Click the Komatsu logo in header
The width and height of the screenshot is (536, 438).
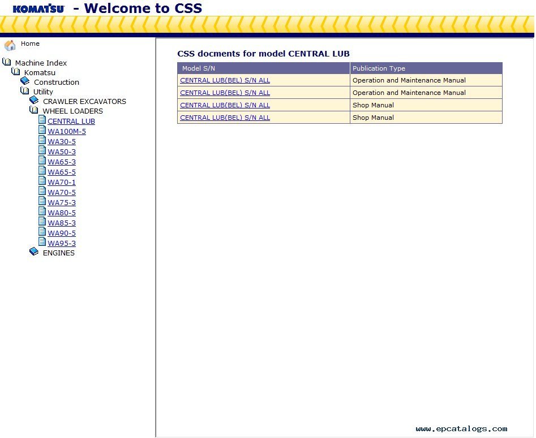(38, 8)
